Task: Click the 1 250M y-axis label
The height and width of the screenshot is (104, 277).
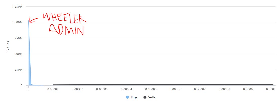Action: coord(17,7)
